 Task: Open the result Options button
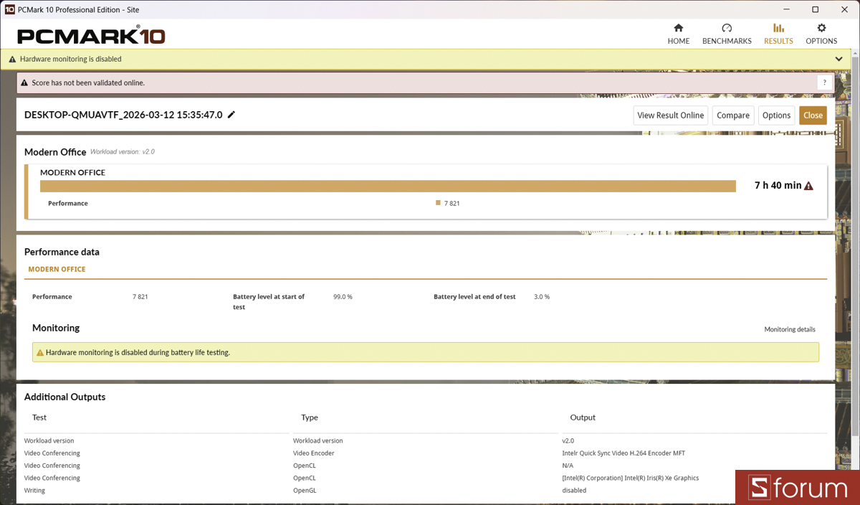(776, 115)
